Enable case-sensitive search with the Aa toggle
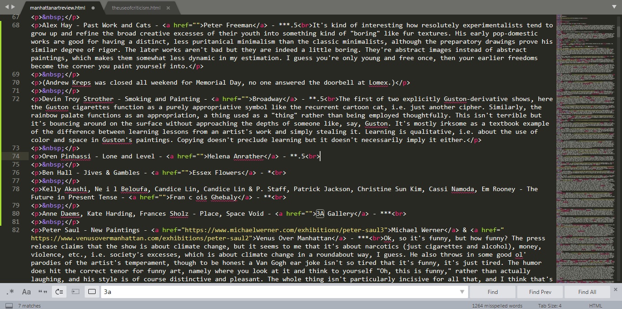This screenshot has width=622, height=309. point(26,291)
